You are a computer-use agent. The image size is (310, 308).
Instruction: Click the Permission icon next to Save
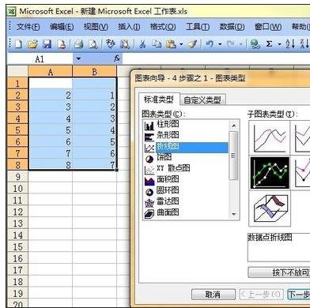pyautogui.click(x=62, y=44)
